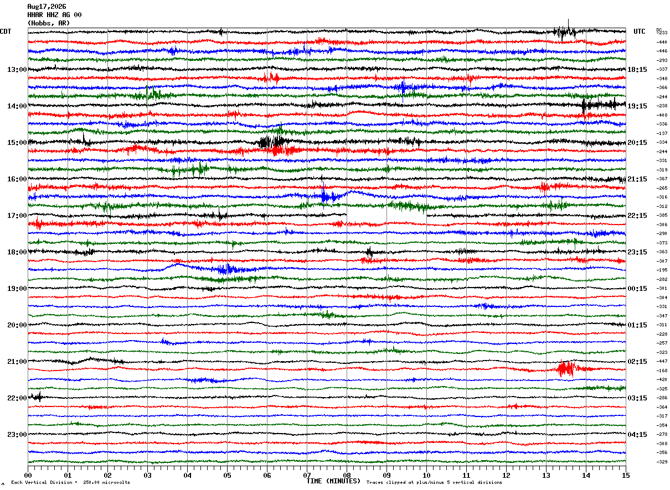Click the 03:15 UTC time label
Image resolution: width=670 pixels, height=490 pixels.
pos(637,398)
